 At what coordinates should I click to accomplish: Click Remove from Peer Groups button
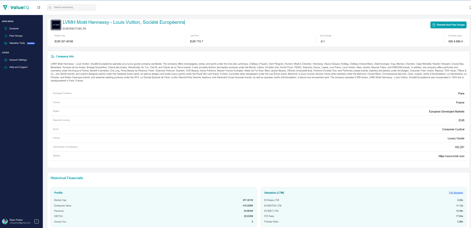tap(448, 25)
